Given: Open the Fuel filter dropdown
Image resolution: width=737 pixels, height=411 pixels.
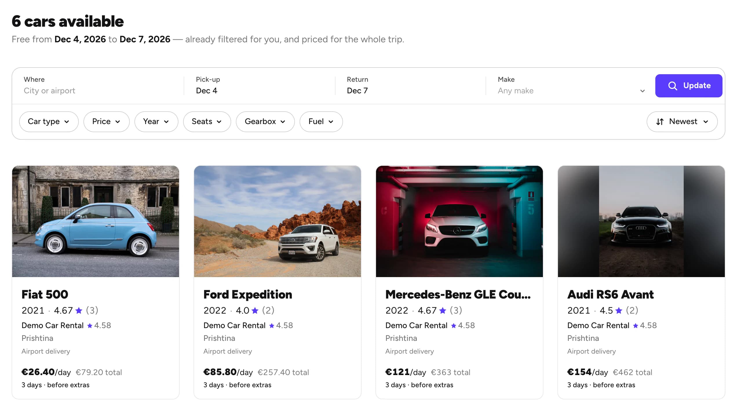Looking at the screenshot, I should (321, 122).
